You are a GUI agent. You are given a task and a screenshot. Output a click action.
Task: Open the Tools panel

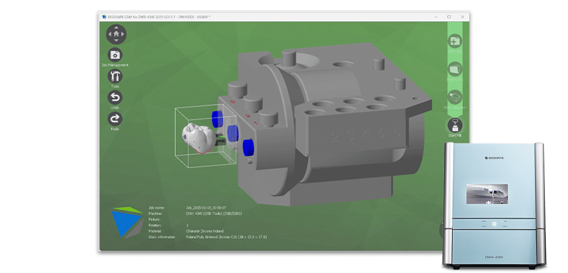point(115,76)
